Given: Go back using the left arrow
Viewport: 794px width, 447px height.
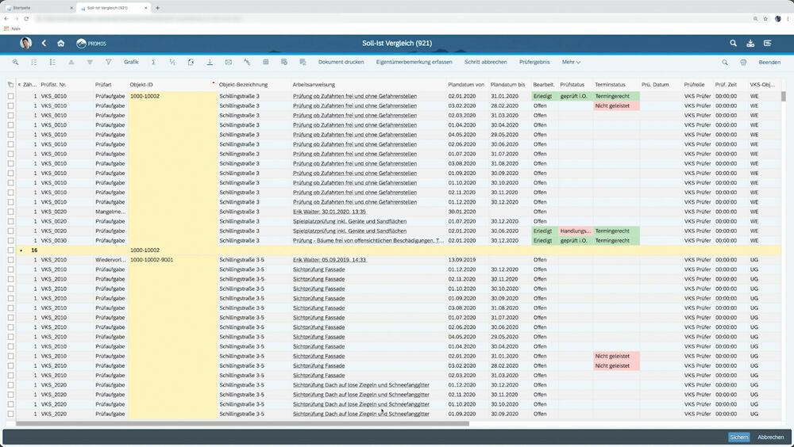Looking at the screenshot, I should 44,44.
